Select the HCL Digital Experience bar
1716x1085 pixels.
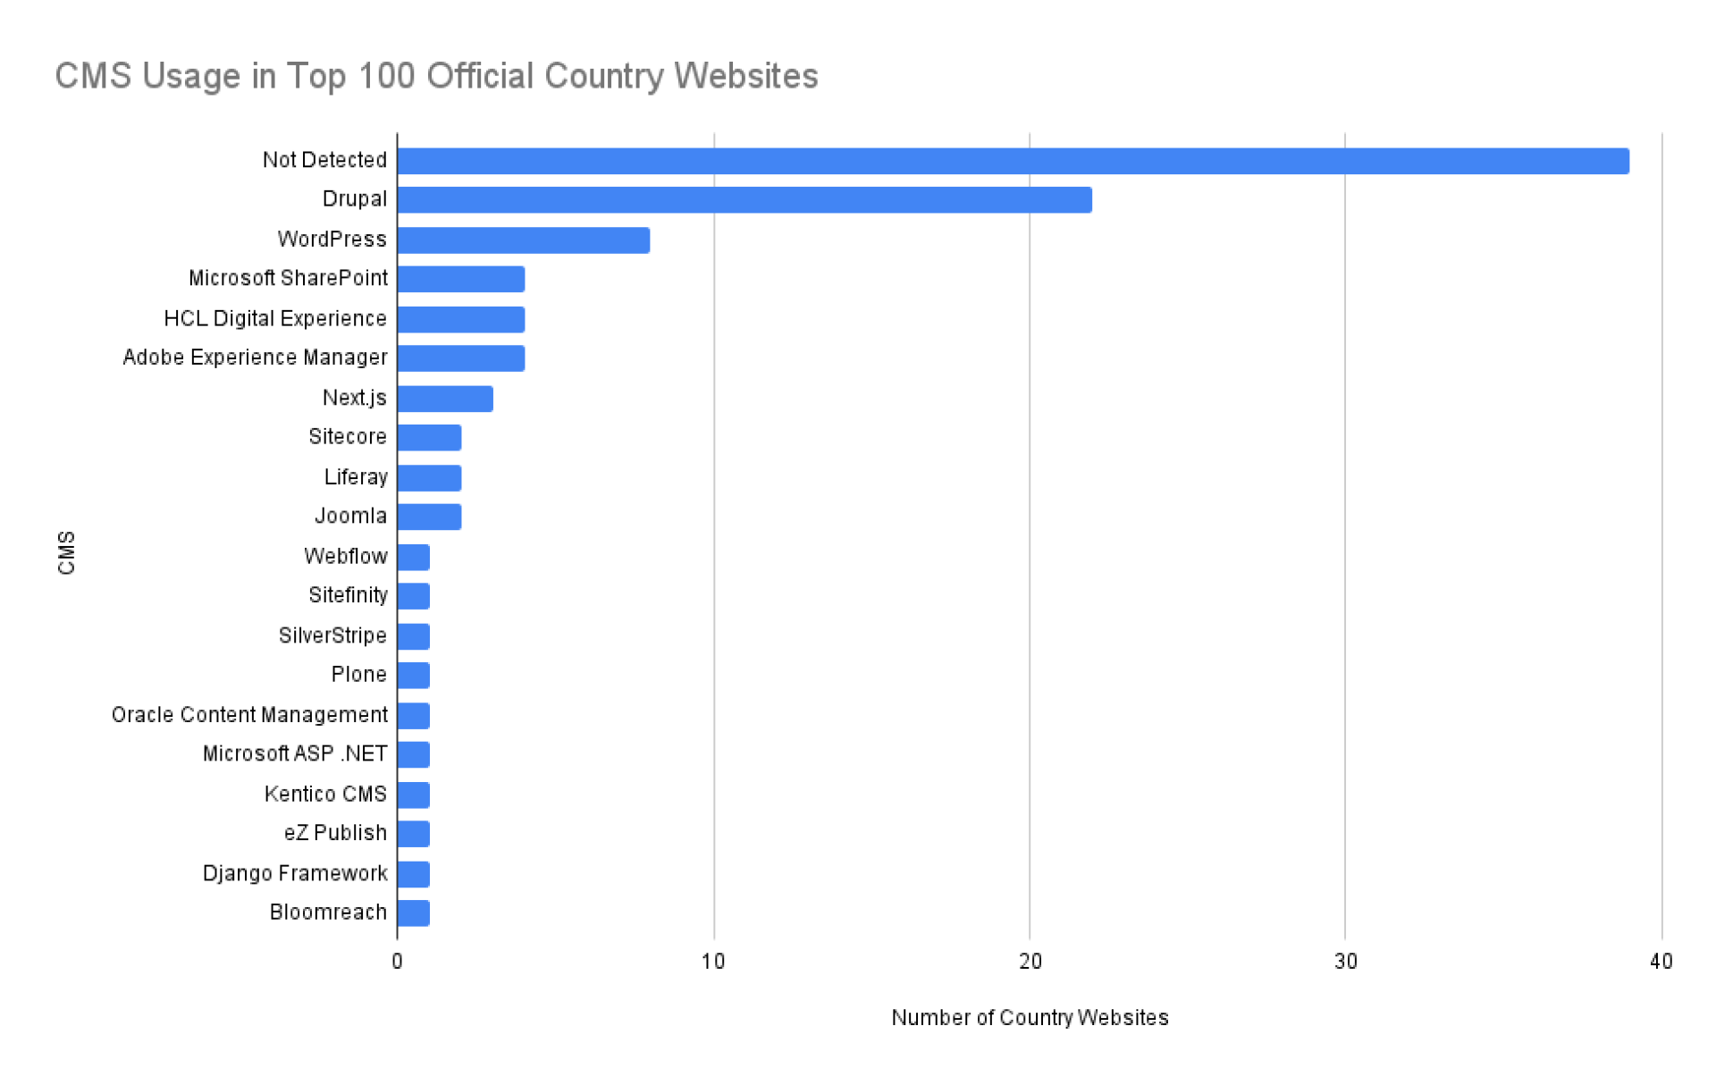(460, 319)
